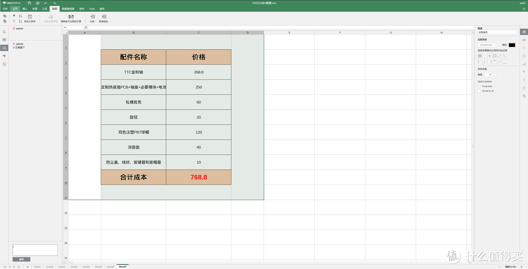Viewport: 528px width, 269px height.
Task: Click the chat message input box
Action: 35,250
